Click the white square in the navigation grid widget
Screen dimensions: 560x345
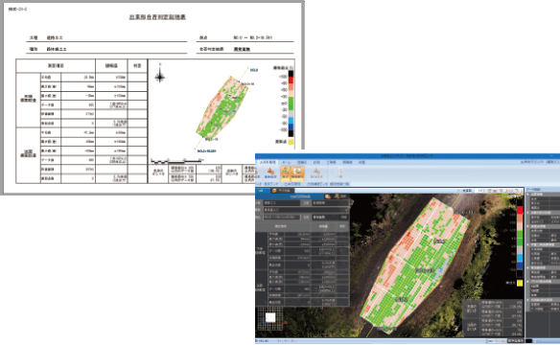pyautogui.click(x=270, y=317)
